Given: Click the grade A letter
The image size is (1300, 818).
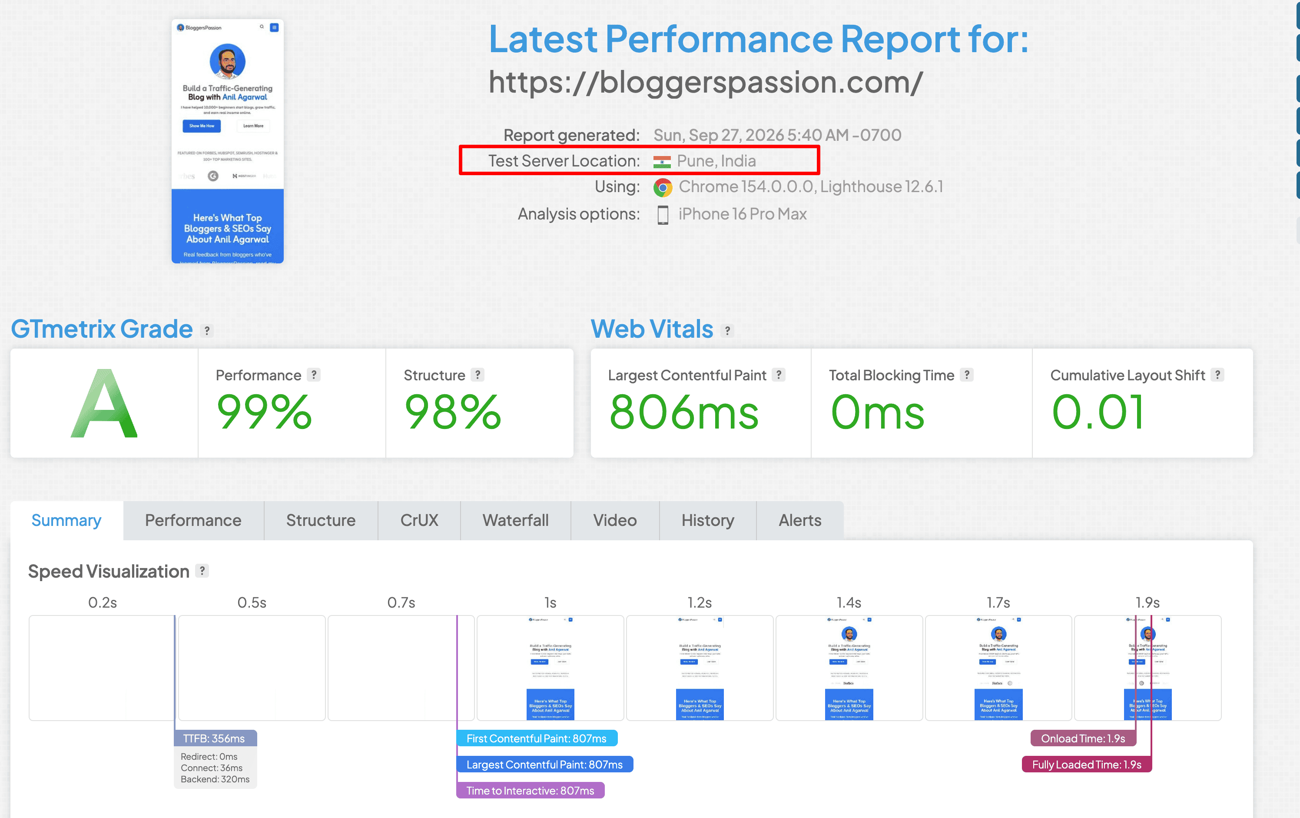Looking at the screenshot, I should 104,404.
